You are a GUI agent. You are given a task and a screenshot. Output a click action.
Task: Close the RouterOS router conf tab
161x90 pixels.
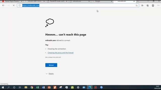pos(66,1)
